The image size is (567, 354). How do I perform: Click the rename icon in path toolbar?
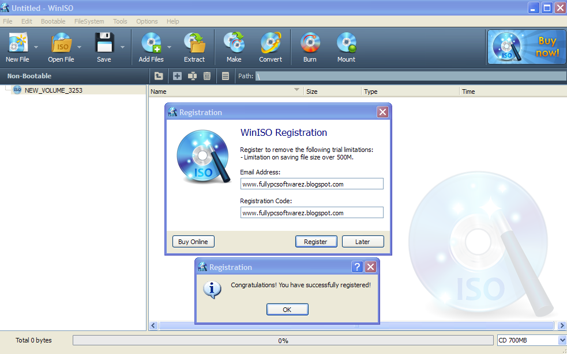pos(193,76)
